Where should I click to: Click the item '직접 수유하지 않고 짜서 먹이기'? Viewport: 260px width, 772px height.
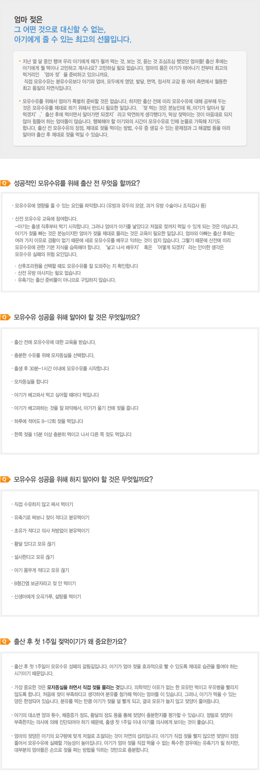point(43,504)
